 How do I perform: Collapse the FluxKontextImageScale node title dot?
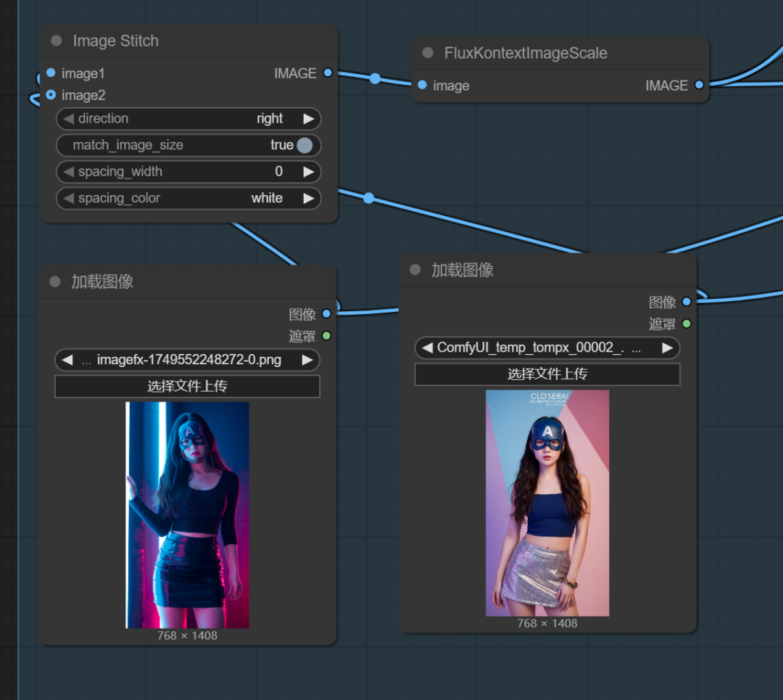tap(428, 52)
